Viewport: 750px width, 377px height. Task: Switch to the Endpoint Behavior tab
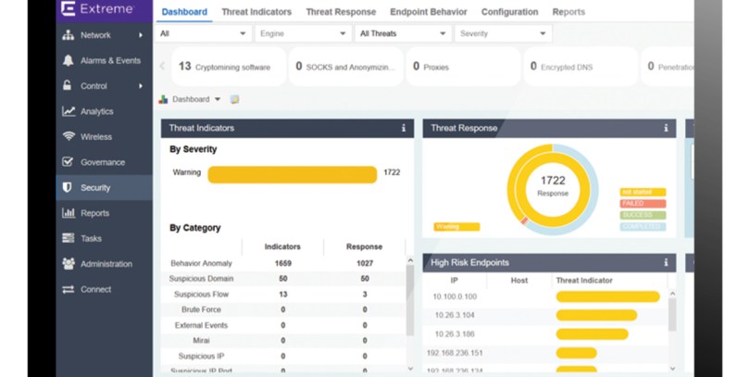tap(429, 12)
